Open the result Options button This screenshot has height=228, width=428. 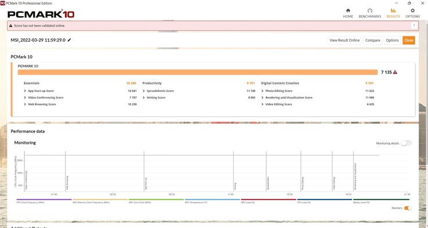tap(392, 41)
